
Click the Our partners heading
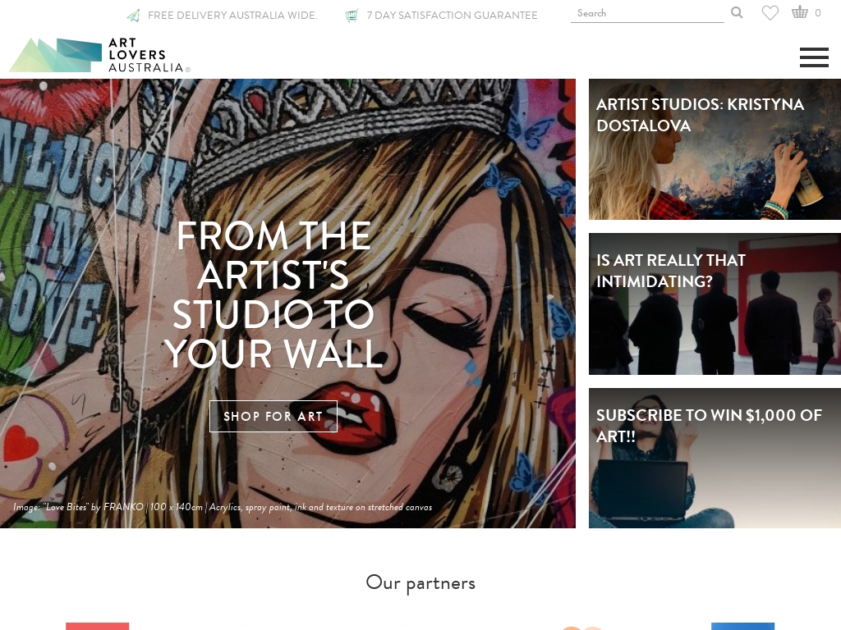click(x=420, y=583)
